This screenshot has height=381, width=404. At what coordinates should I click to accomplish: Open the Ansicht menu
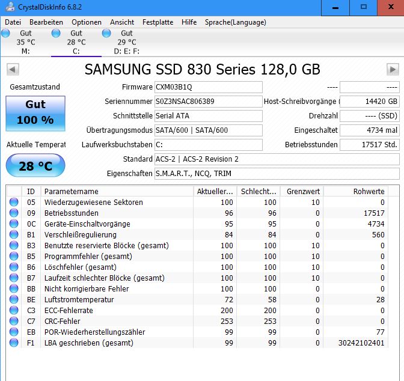click(x=122, y=22)
